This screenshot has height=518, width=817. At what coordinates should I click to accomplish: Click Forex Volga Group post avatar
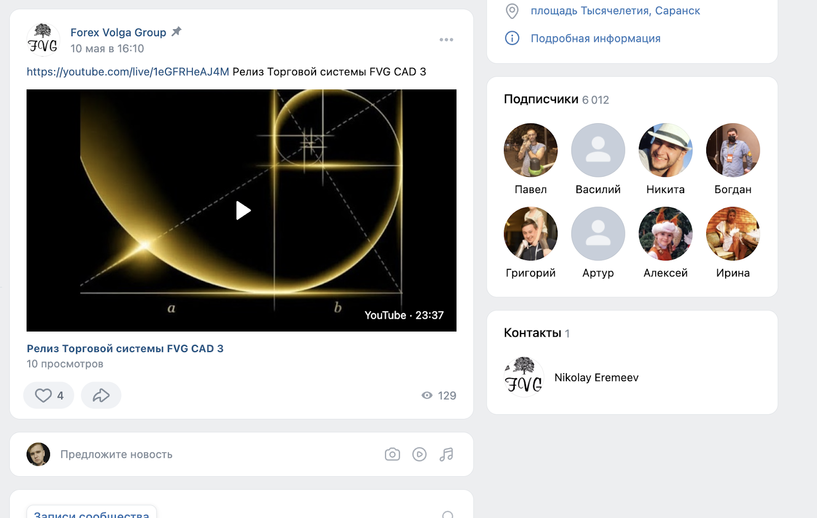click(x=43, y=39)
